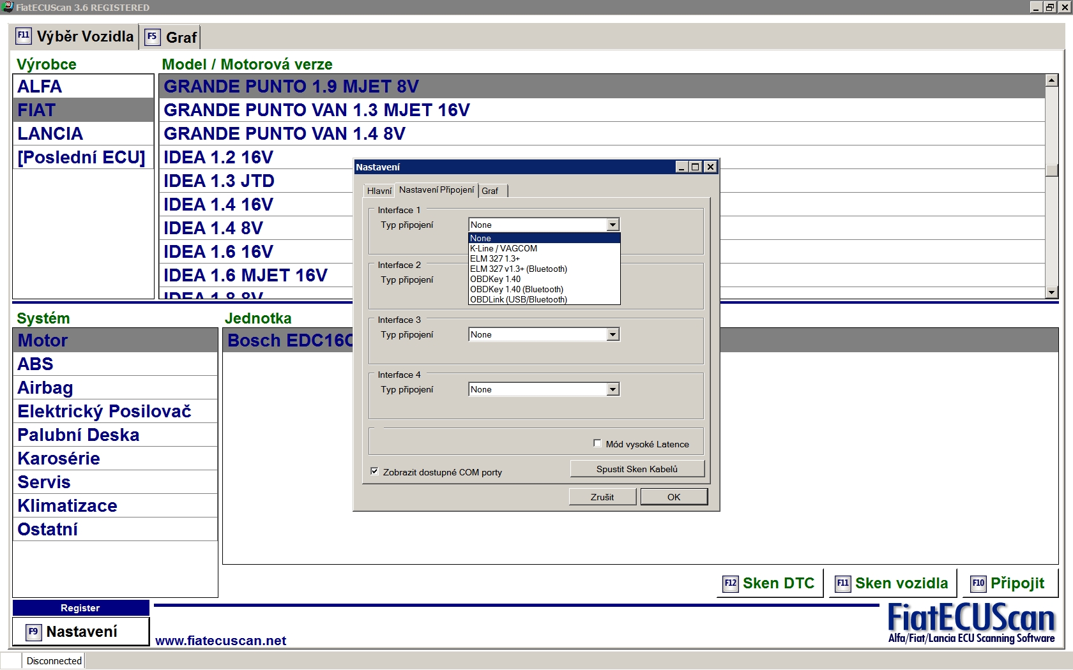1073x670 pixels.
Task: Click Zrušit to cancel settings
Action: click(602, 497)
